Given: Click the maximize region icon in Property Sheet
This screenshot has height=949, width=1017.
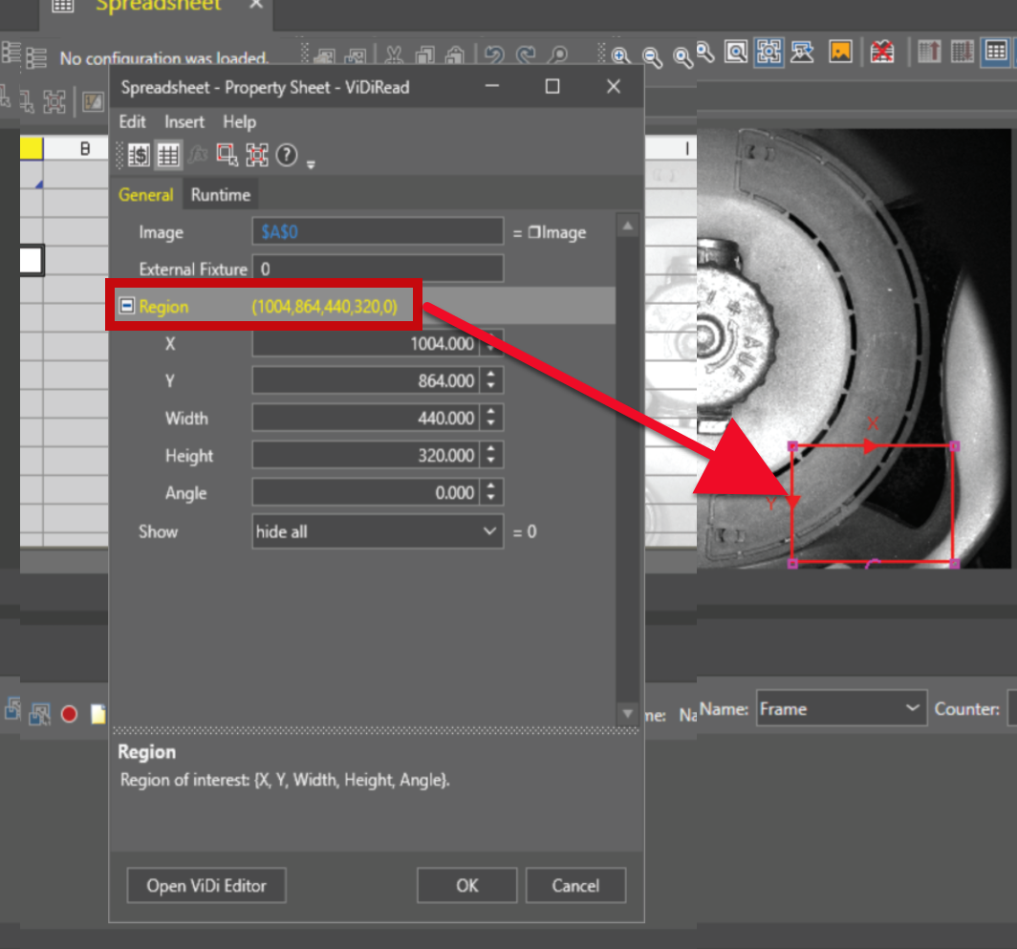Looking at the screenshot, I should pyautogui.click(x=256, y=155).
